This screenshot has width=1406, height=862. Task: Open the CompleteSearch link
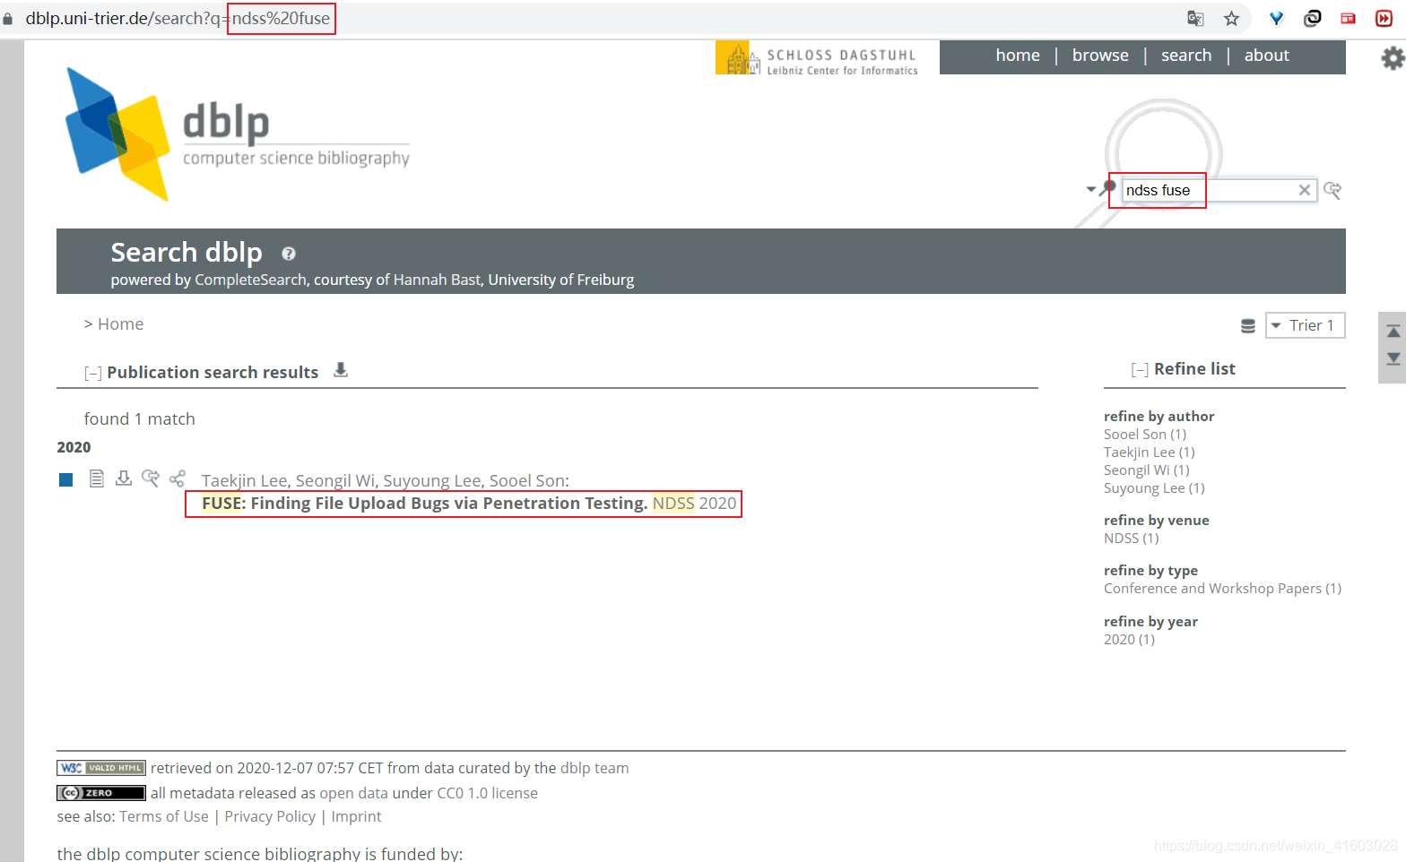coord(250,280)
